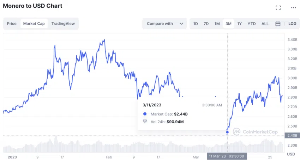
Task: Choose the YTD range button
Action: point(252,24)
